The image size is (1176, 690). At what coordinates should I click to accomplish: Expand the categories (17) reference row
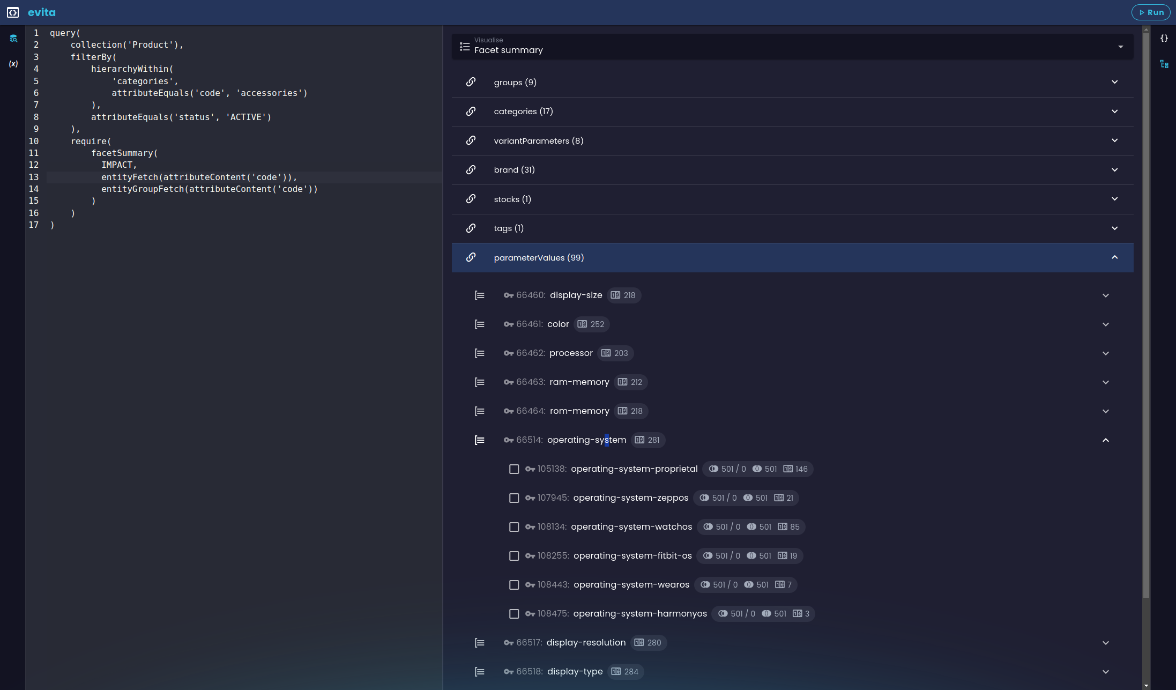point(1114,112)
